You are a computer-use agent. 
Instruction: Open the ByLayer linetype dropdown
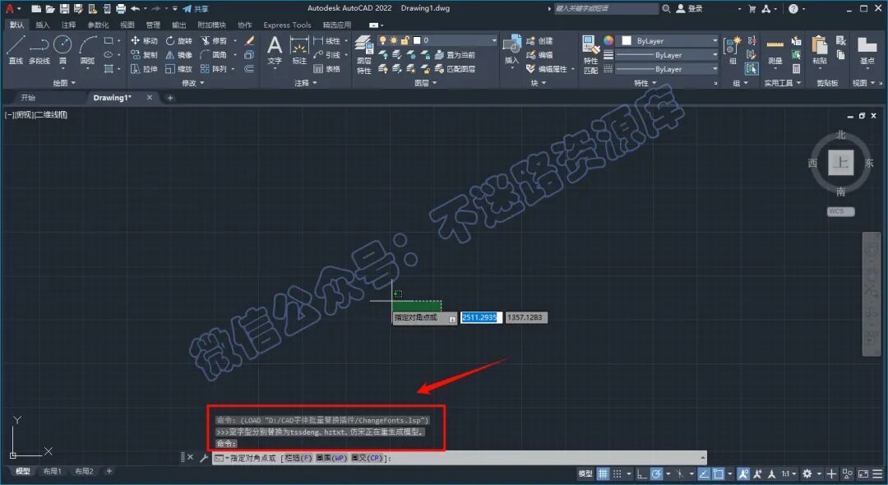click(667, 69)
